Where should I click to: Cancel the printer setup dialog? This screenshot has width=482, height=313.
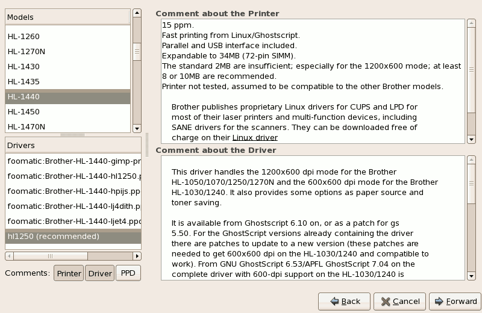coord(399,302)
